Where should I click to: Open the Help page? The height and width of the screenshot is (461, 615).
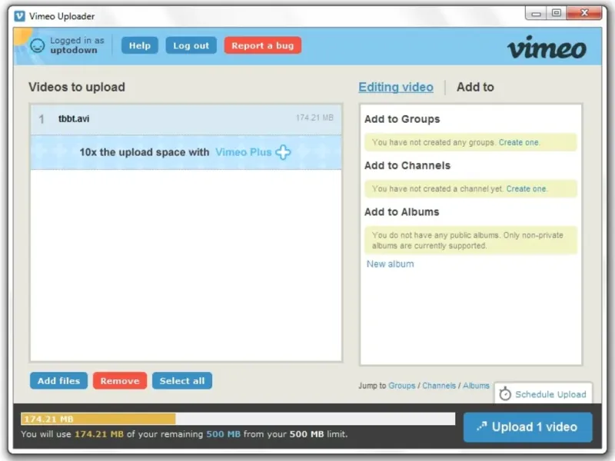coord(140,45)
